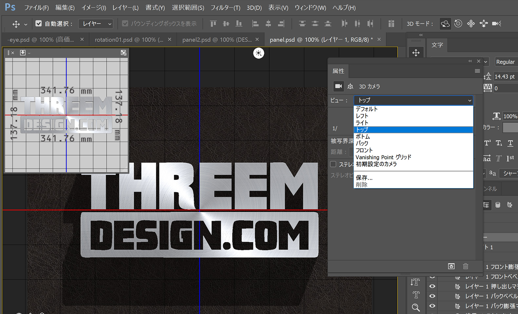Click the secondary 3D view thumbnail
This screenshot has height=314, width=518.
[x=66, y=115]
